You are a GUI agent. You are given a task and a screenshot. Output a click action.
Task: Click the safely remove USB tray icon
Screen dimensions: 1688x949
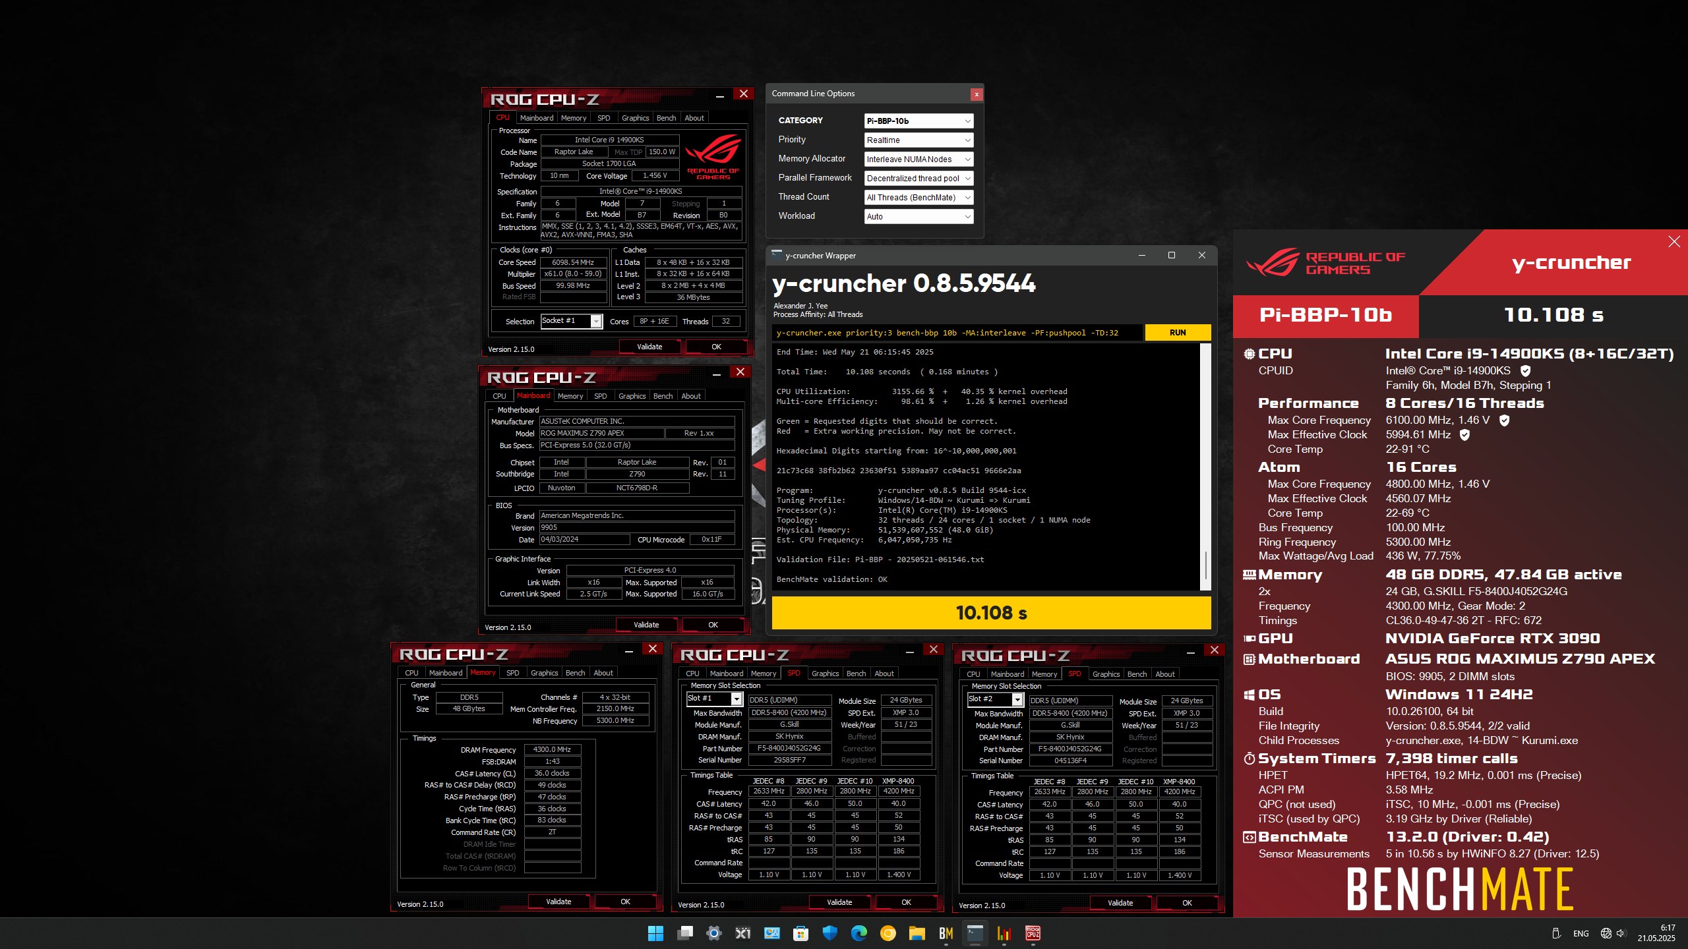1556,933
